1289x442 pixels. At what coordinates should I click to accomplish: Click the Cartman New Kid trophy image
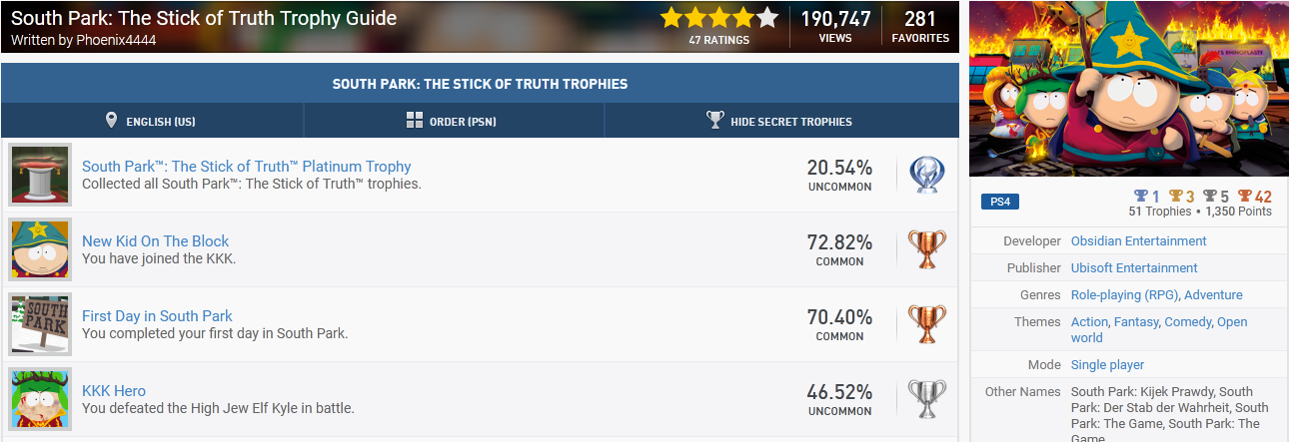tap(40, 249)
